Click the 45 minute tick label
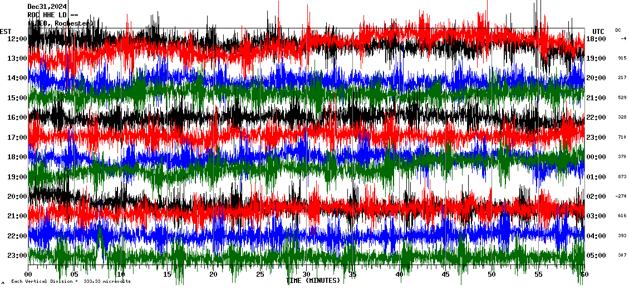Image resolution: width=629 pixels, height=289 pixels. 445,275
